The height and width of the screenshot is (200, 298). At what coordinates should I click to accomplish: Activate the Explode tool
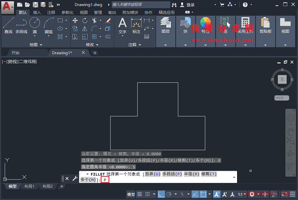[x=108, y=28]
